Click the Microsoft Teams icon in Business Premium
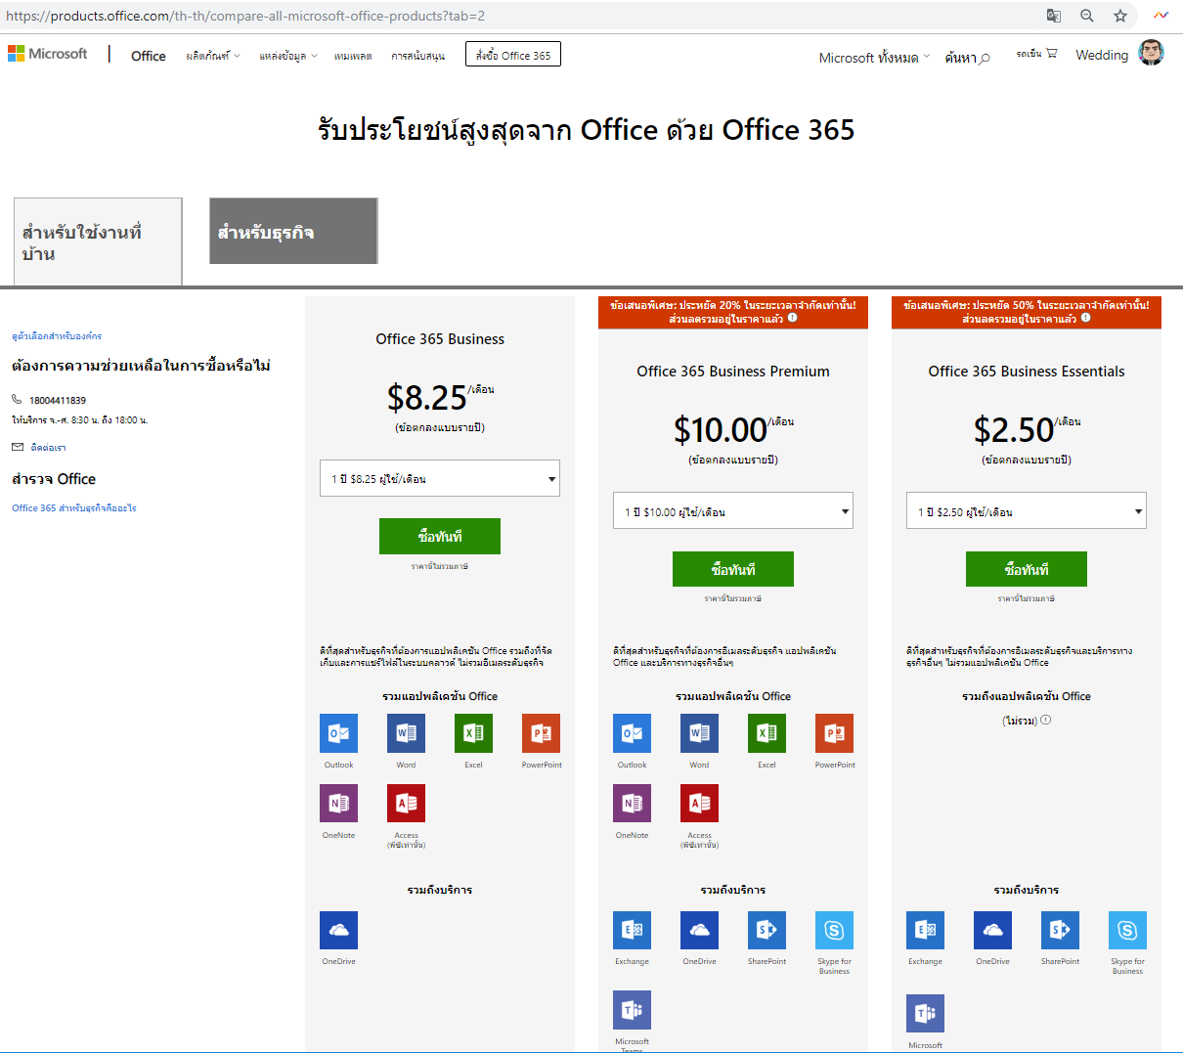Screen dimensions: 1183x1053 click(x=632, y=1010)
